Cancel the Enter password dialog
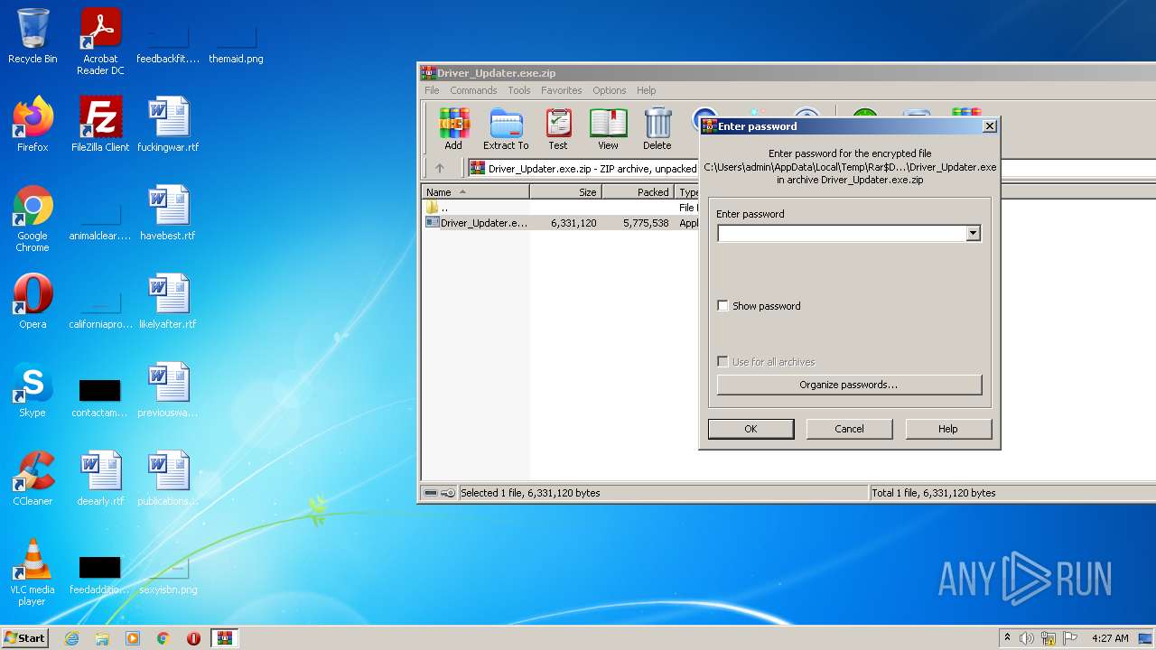This screenshot has height=650, width=1156. [x=849, y=429]
